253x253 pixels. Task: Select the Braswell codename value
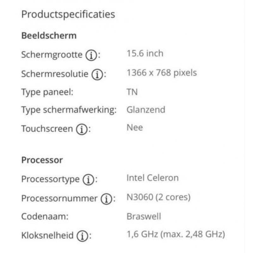pyautogui.click(x=144, y=216)
